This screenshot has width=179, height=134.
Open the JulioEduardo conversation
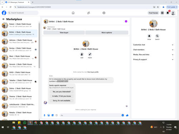(x=19, y=106)
